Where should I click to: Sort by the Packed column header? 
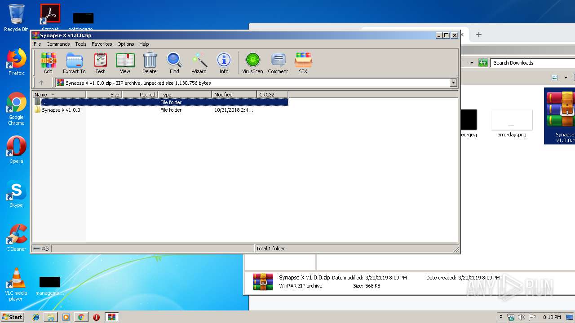(x=140, y=95)
